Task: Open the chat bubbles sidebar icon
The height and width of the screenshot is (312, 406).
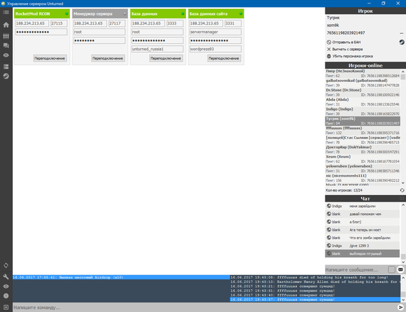Action: pyautogui.click(x=6, y=45)
